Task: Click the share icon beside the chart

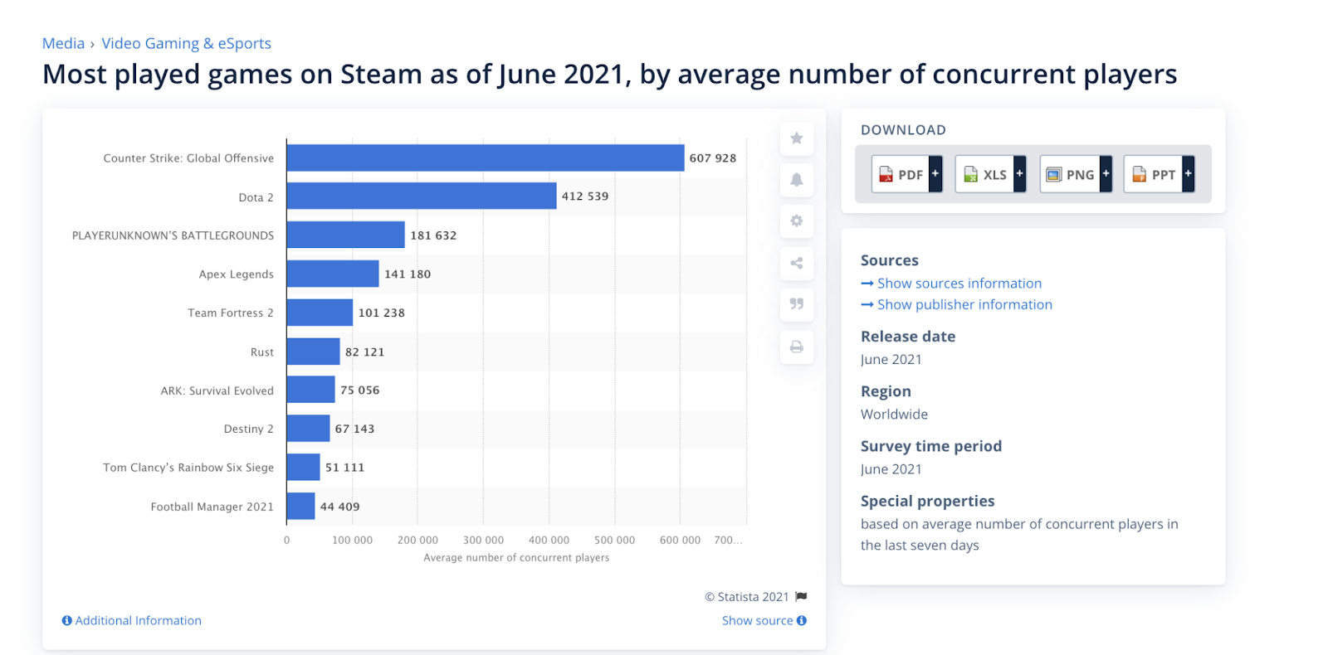Action: pyautogui.click(x=796, y=263)
